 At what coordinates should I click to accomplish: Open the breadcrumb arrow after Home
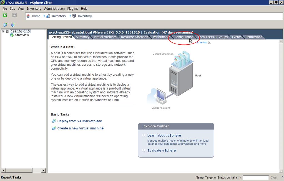click(44, 16)
